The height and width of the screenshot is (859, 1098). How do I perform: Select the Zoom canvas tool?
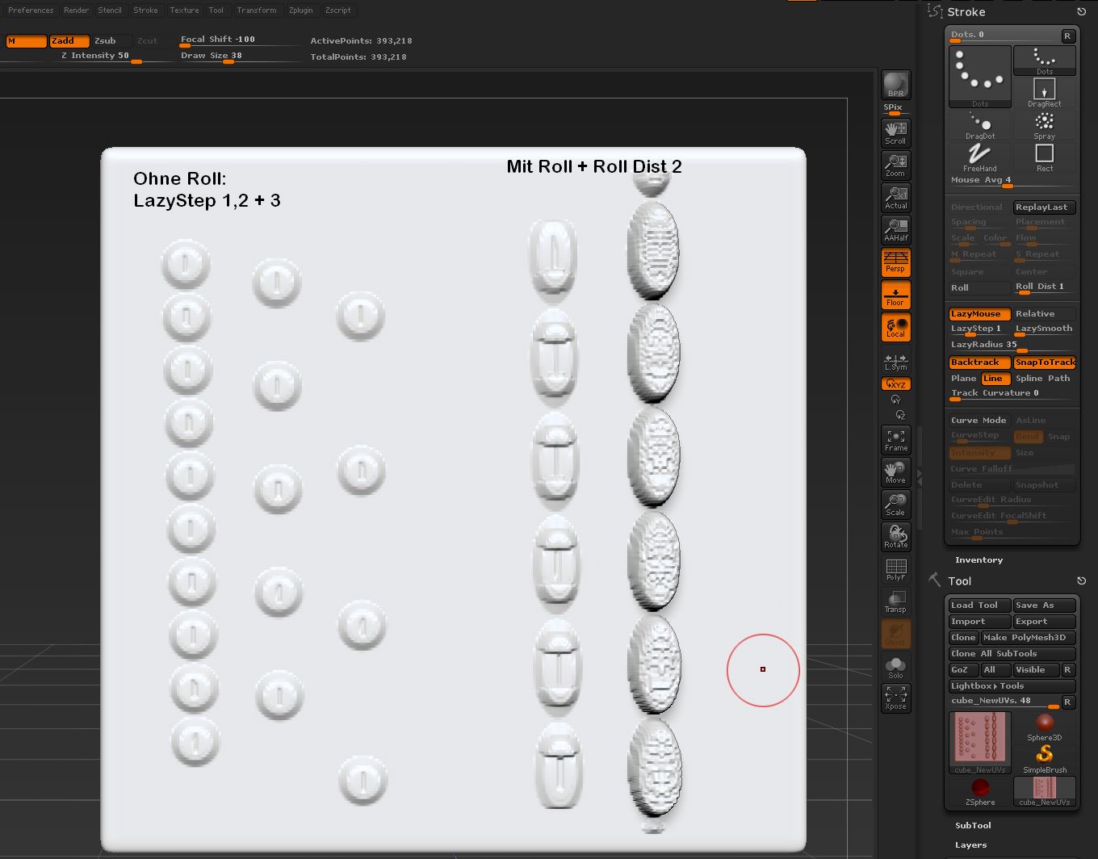tap(895, 165)
